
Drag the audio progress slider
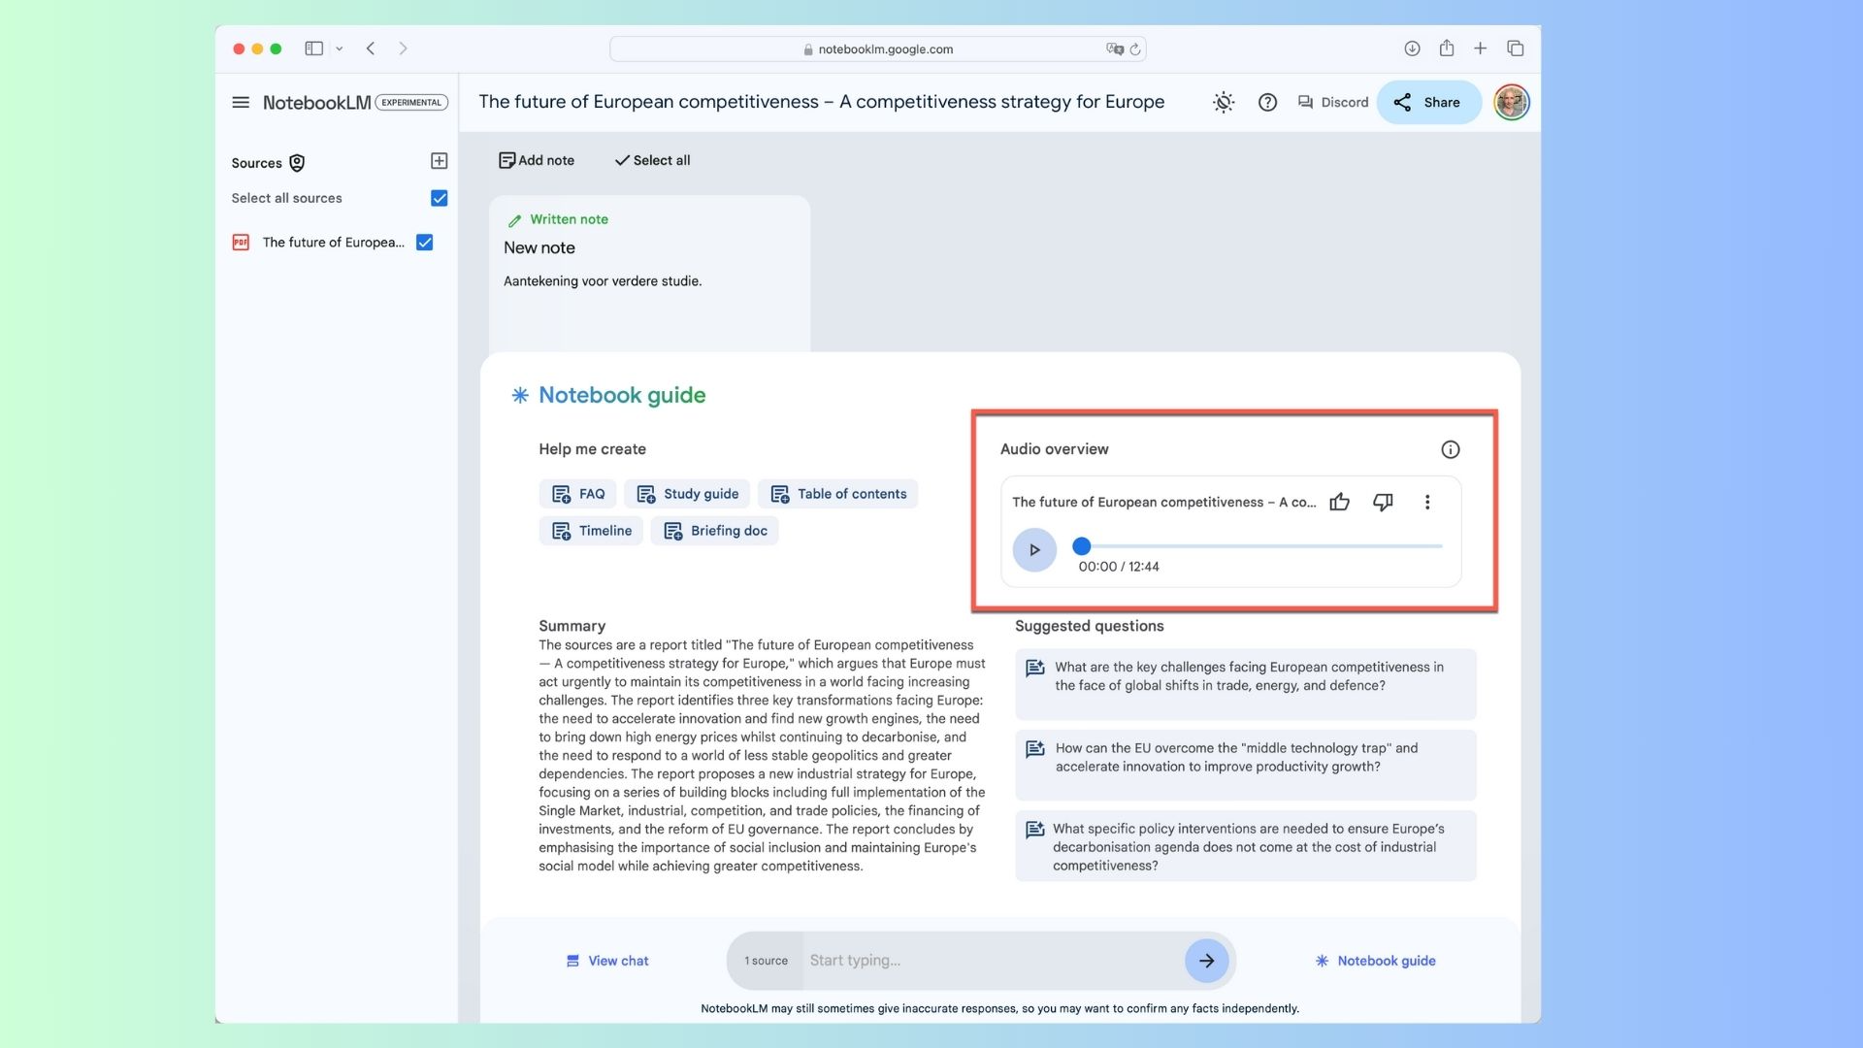1079,545
